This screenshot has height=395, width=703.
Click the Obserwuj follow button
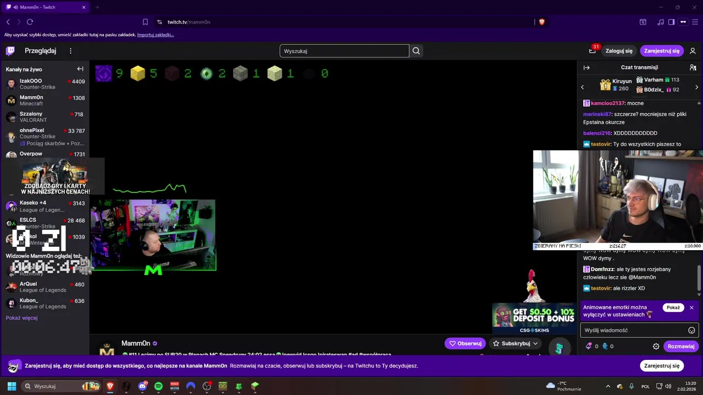[x=465, y=343]
